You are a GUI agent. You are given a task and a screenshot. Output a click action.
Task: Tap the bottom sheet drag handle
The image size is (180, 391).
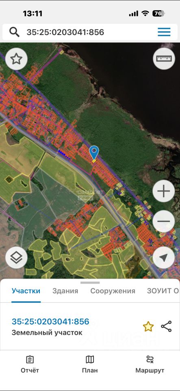pos(90,283)
